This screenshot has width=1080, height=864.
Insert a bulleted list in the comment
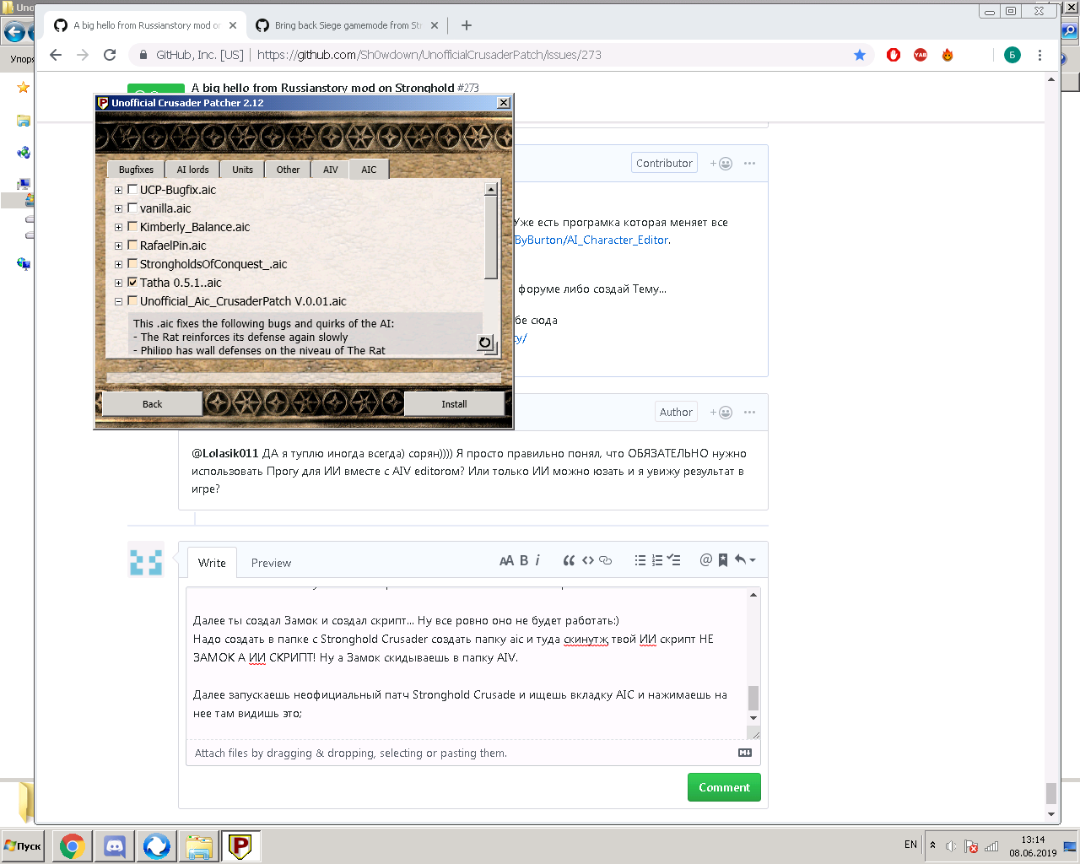coord(640,560)
